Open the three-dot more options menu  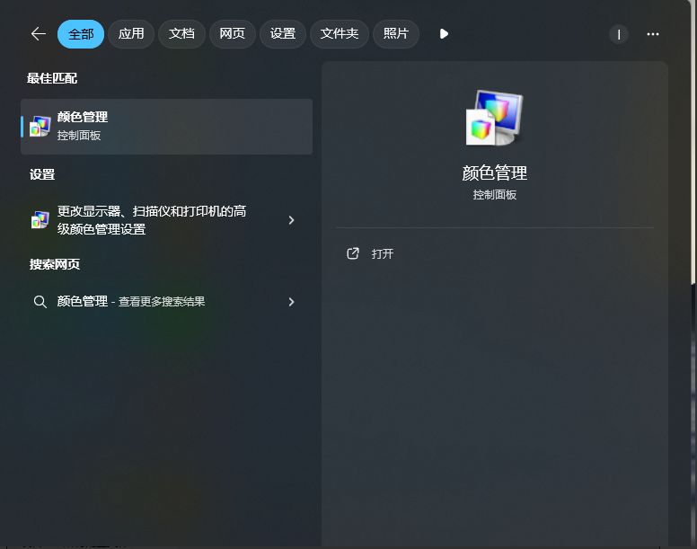coord(653,34)
